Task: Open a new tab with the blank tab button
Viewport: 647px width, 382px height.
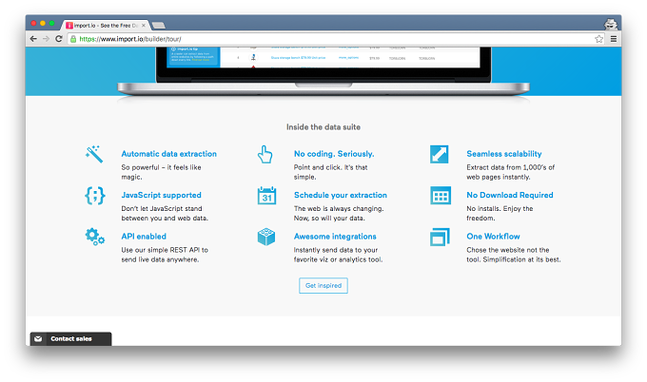Action: click(159, 26)
